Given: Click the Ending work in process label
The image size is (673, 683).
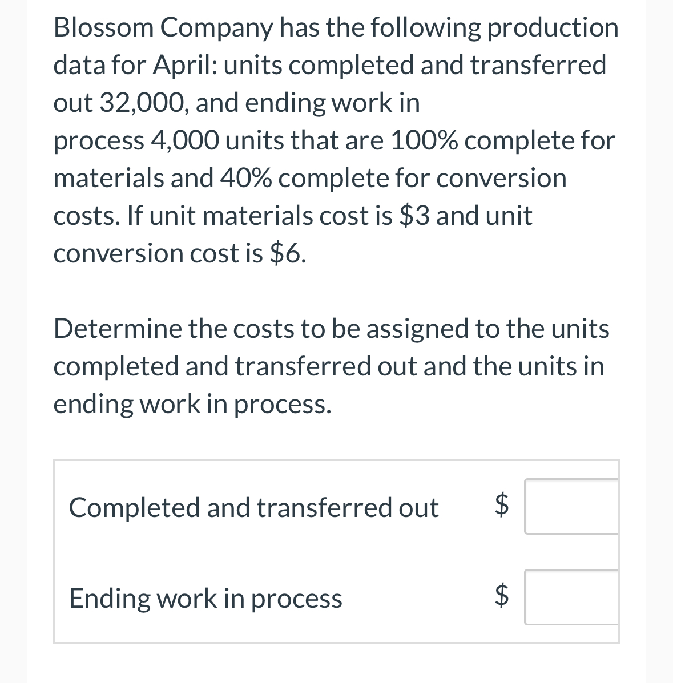Looking at the screenshot, I should coord(205,599).
